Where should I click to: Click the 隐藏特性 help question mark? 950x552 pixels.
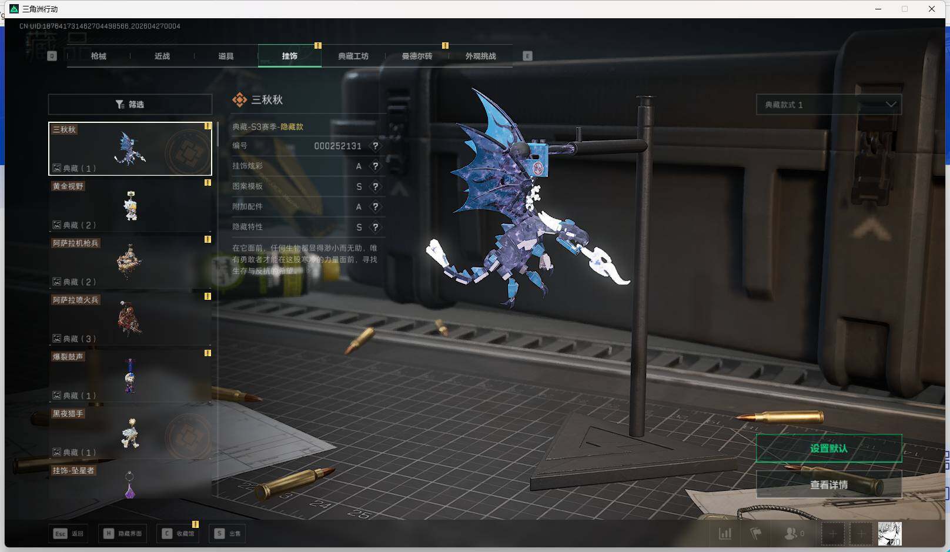(375, 227)
